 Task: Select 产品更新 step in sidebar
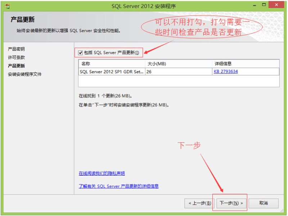tap(16, 66)
